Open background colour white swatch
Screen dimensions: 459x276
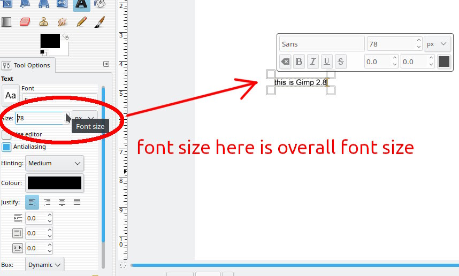65,52
